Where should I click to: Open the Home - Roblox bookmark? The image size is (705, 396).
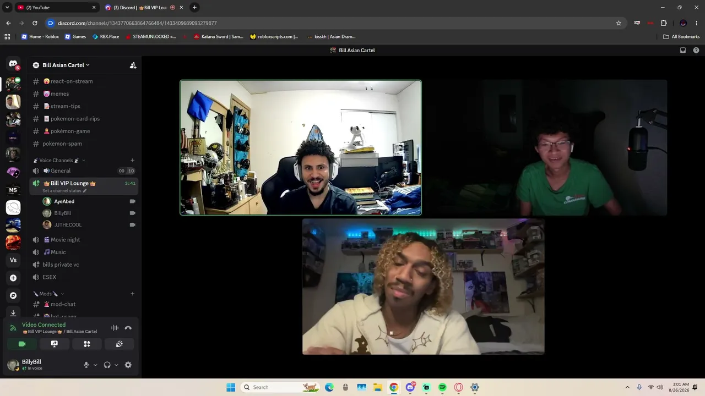[40, 37]
